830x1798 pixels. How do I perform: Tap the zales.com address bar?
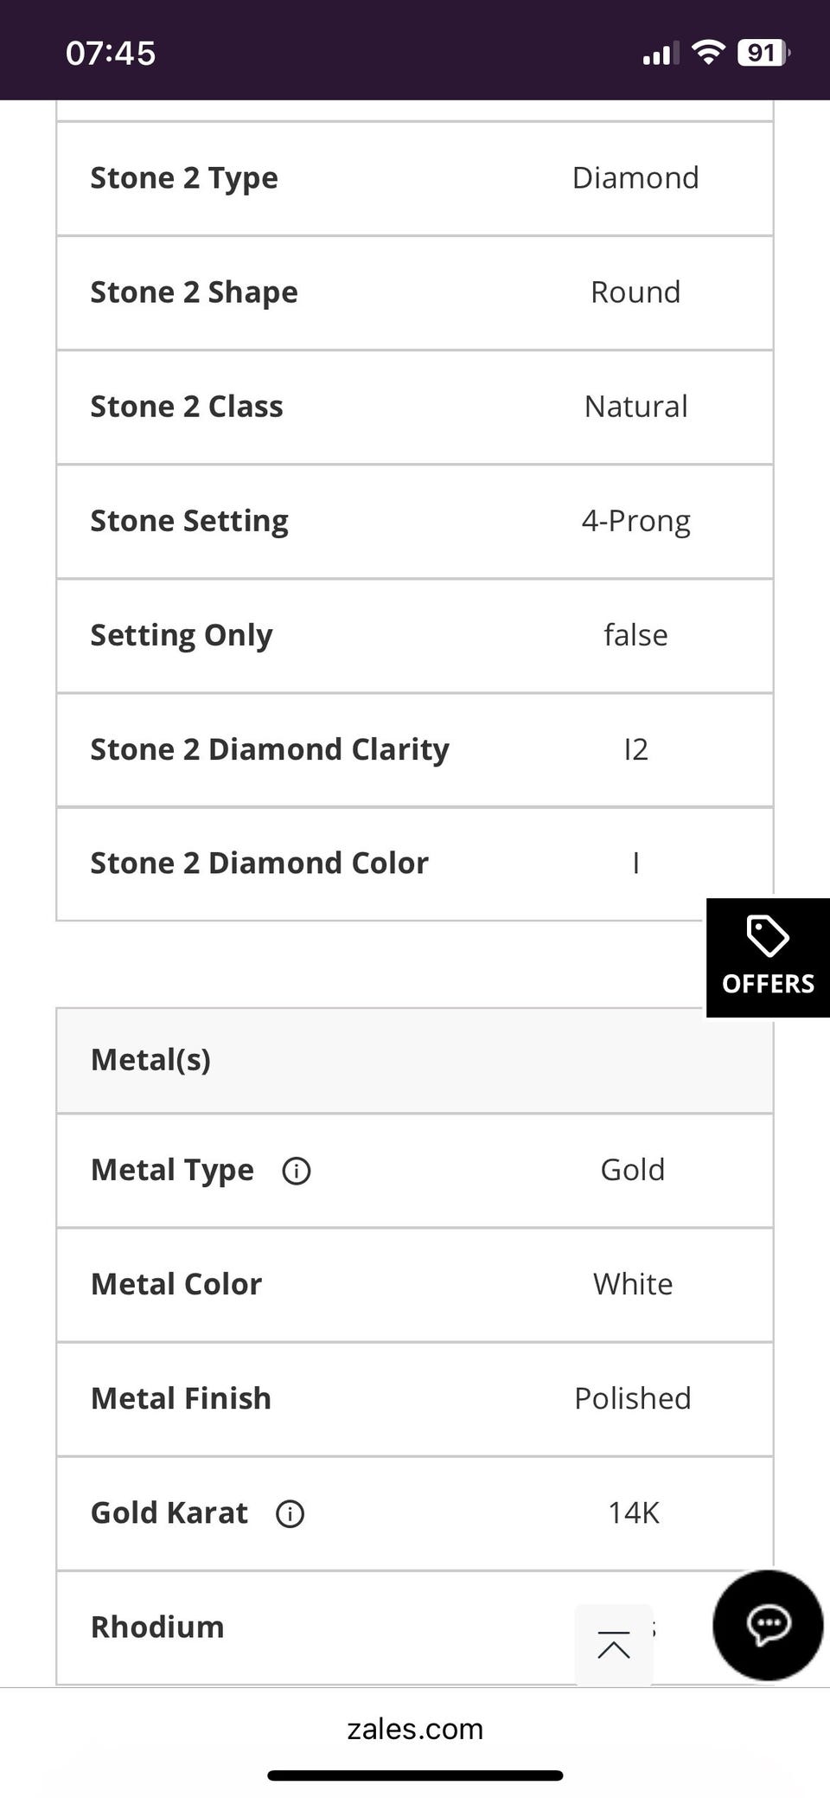pos(415,1728)
